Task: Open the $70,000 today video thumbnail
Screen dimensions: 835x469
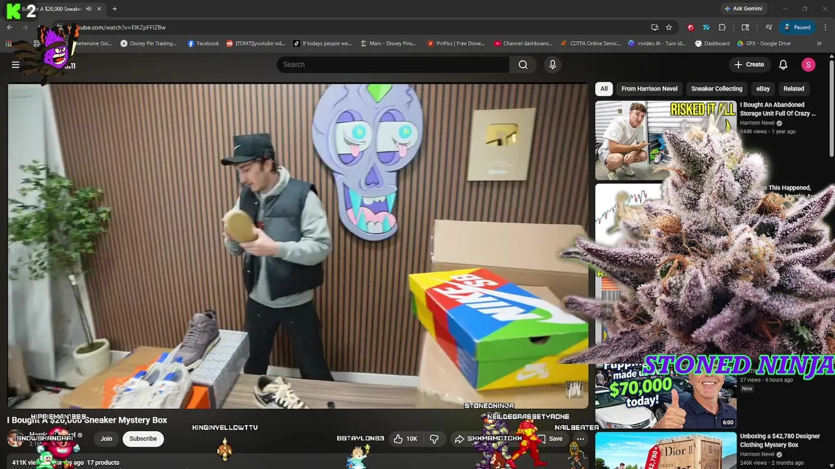Action: 665,395
